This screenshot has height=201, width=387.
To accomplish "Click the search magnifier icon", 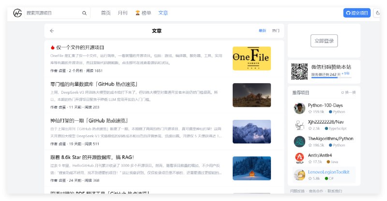I will coord(84,13).
